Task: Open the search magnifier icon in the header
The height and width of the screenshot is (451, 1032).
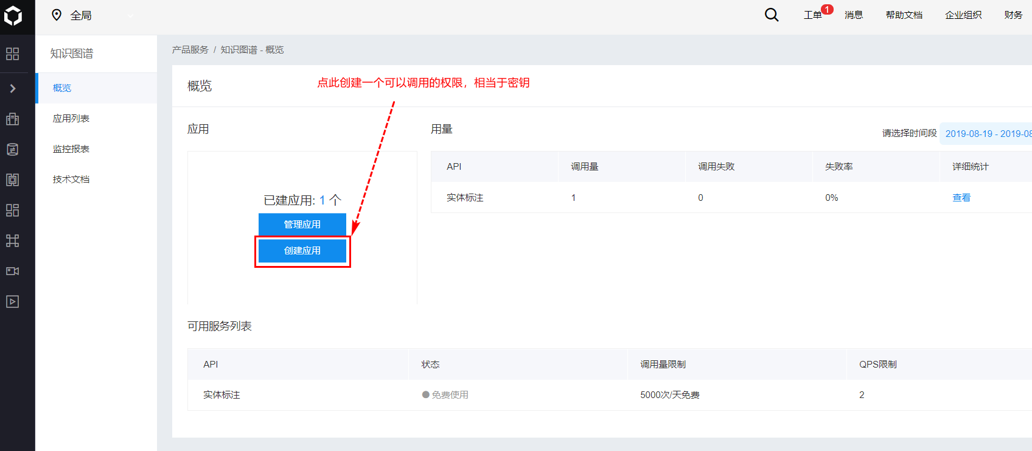Action: pos(772,15)
